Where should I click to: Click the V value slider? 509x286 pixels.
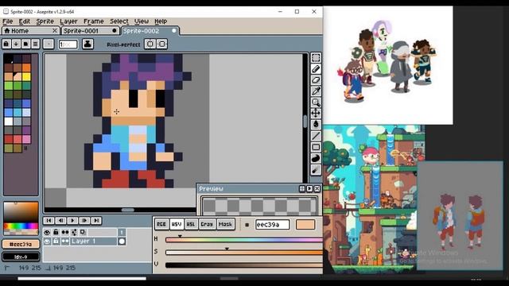[244, 265]
